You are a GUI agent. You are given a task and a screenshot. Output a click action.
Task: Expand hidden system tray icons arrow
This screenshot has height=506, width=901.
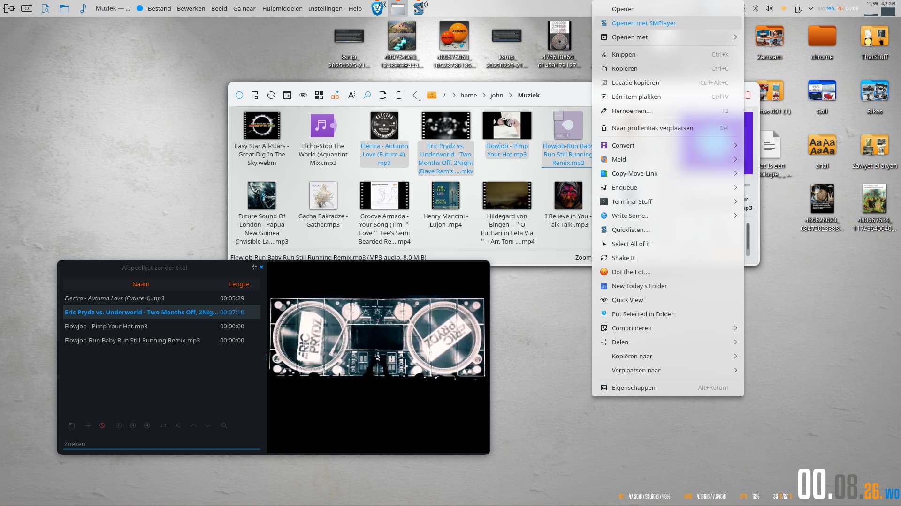811,8
